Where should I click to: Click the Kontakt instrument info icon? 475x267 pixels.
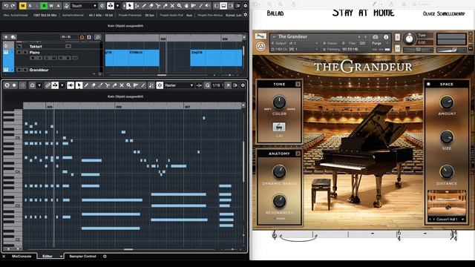click(386, 36)
